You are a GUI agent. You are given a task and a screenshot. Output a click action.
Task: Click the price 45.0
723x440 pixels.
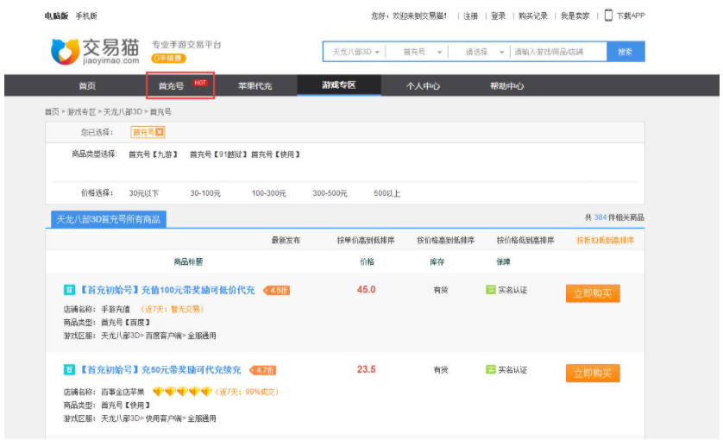tap(366, 290)
